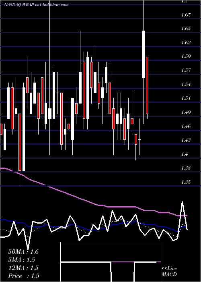Select the 1.4 price axis label
This screenshot has height=282, width=201.
coord(185,154)
